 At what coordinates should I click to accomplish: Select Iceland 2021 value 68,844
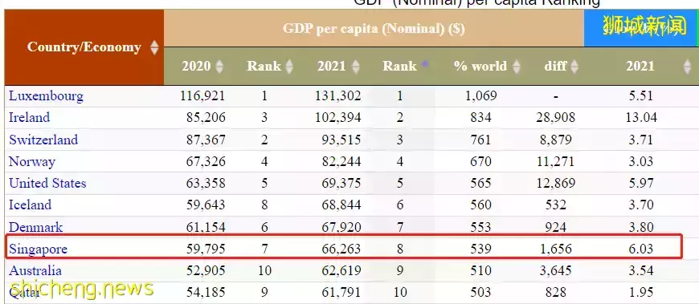[x=341, y=205]
